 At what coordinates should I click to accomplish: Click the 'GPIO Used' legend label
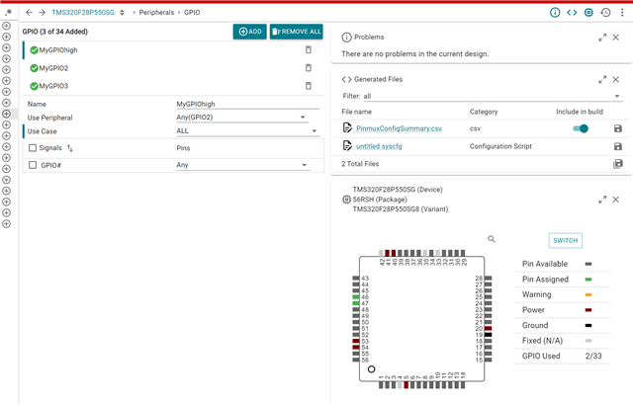[541, 356]
